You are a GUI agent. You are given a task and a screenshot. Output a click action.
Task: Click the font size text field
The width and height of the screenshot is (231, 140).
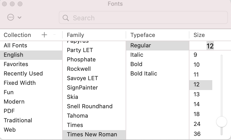pos(209,46)
